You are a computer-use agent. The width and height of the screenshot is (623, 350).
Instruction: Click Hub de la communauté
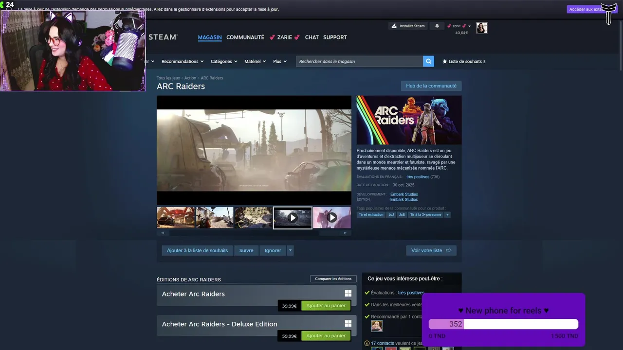pos(431,86)
